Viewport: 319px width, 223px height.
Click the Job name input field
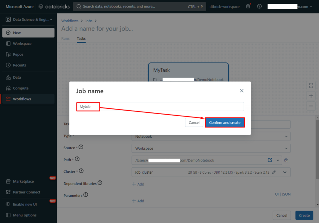tap(160, 107)
